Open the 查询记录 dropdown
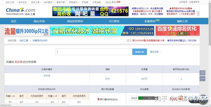The height and width of the screenshot is (107, 211). (x=155, y=52)
